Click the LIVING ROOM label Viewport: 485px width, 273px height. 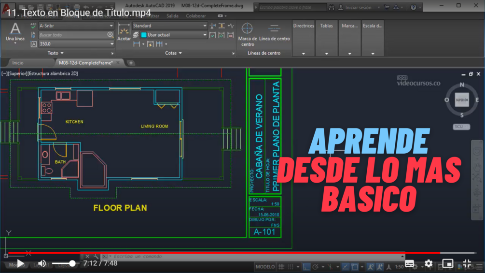[154, 126]
